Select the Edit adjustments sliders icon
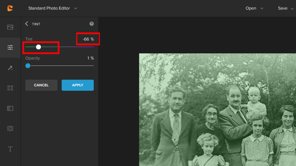The width and height of the screenshot is (296, 166). pos(10,48)
